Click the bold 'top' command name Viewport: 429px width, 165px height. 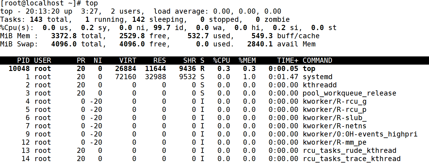(x=309, y=69)
